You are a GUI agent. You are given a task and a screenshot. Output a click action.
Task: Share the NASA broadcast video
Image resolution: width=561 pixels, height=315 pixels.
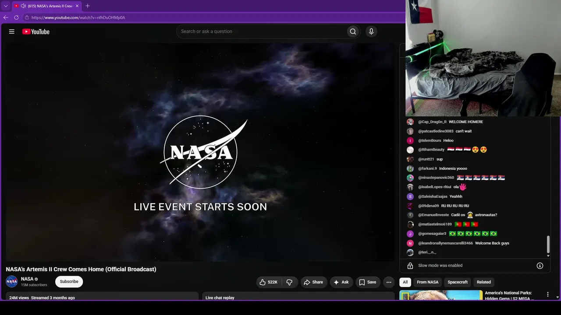pyautogui.click(x=313, y=282)
